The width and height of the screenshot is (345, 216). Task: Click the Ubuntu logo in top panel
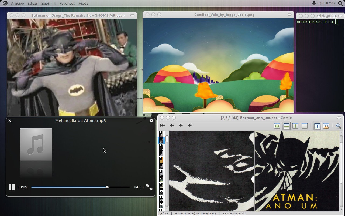5,3
